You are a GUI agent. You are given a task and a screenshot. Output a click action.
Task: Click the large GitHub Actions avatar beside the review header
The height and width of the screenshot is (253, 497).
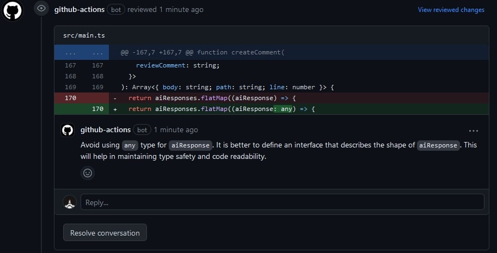pyautogui.click(x=12, y=10)
